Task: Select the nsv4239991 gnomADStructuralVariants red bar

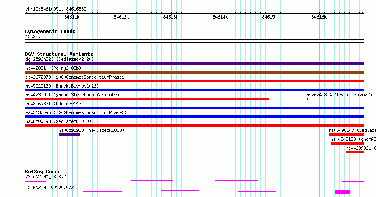Action: point(147,99)
